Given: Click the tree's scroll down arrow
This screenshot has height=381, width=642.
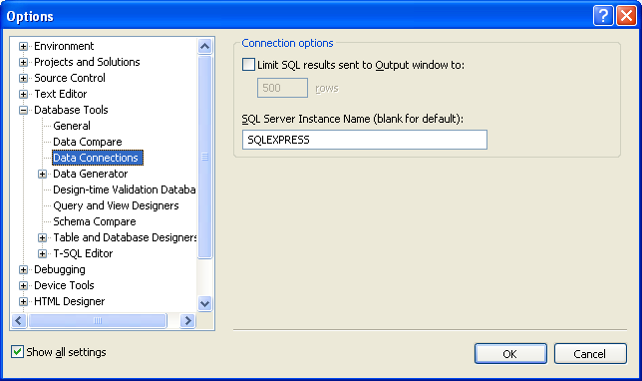Looking at the screenshot, I should 204,304.
